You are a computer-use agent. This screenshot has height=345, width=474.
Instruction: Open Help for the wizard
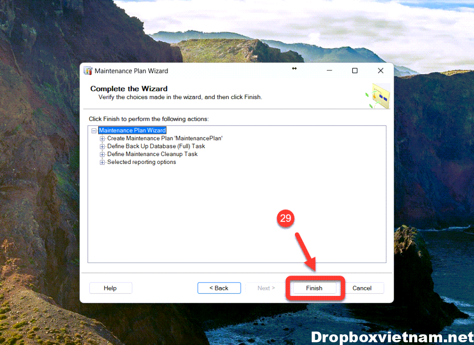(110, 288)
